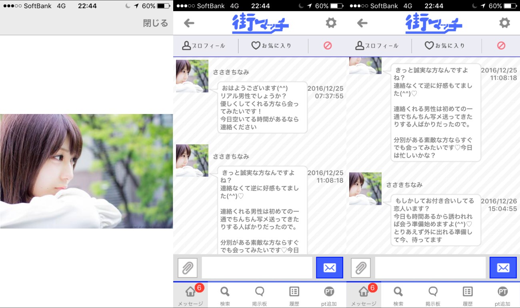Viewport: 520px width, 308px height.
Task: Open メッセージ home tab in right screen
Action: (x=364, y=295)
